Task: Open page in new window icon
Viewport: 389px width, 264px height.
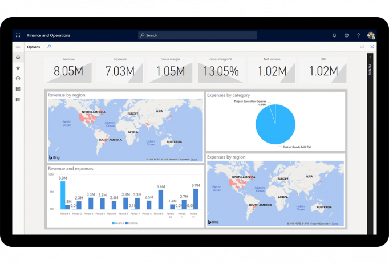Action: pos(362,47)
